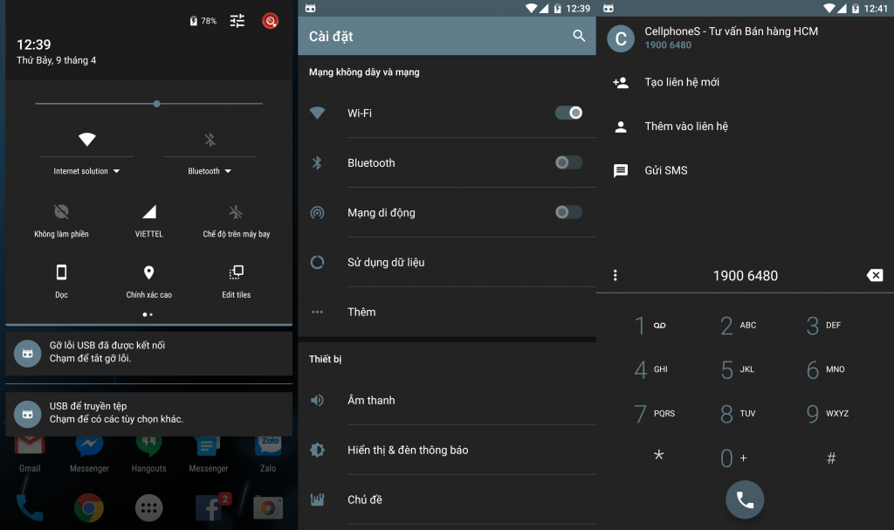Turn off the Wi-Fi switch
The width and height of the screenshot is (894, 530).
[568, 113]
